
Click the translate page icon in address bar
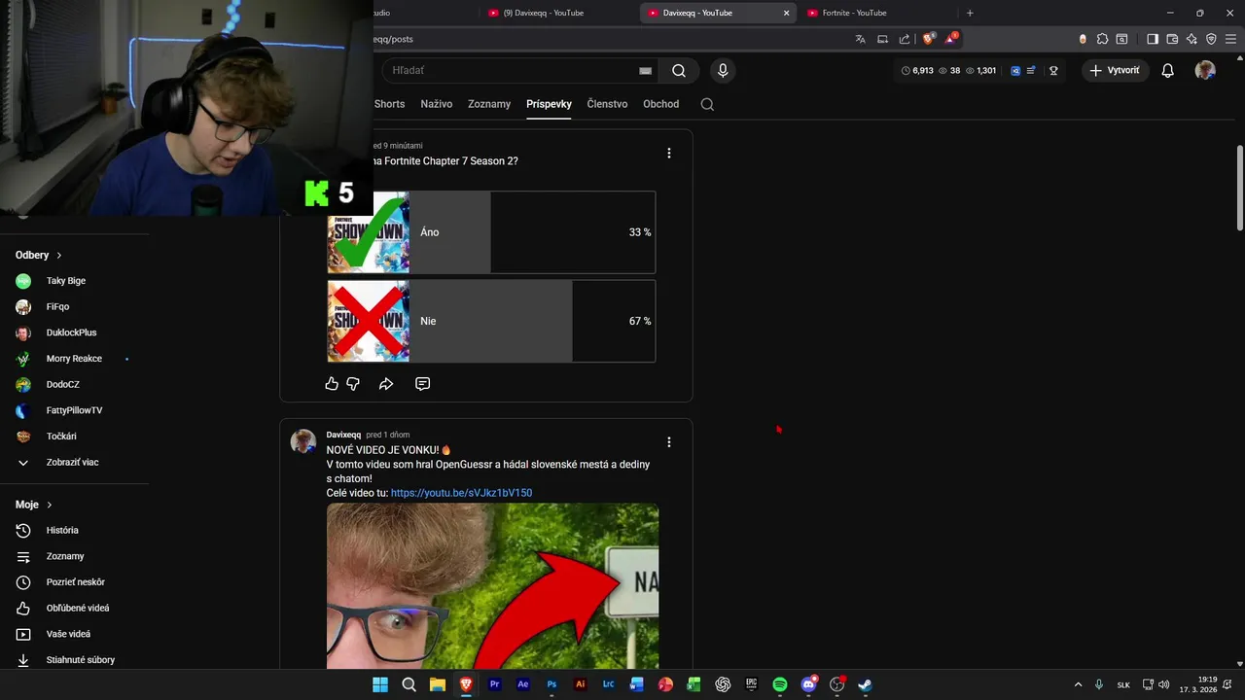click(860, 39)
